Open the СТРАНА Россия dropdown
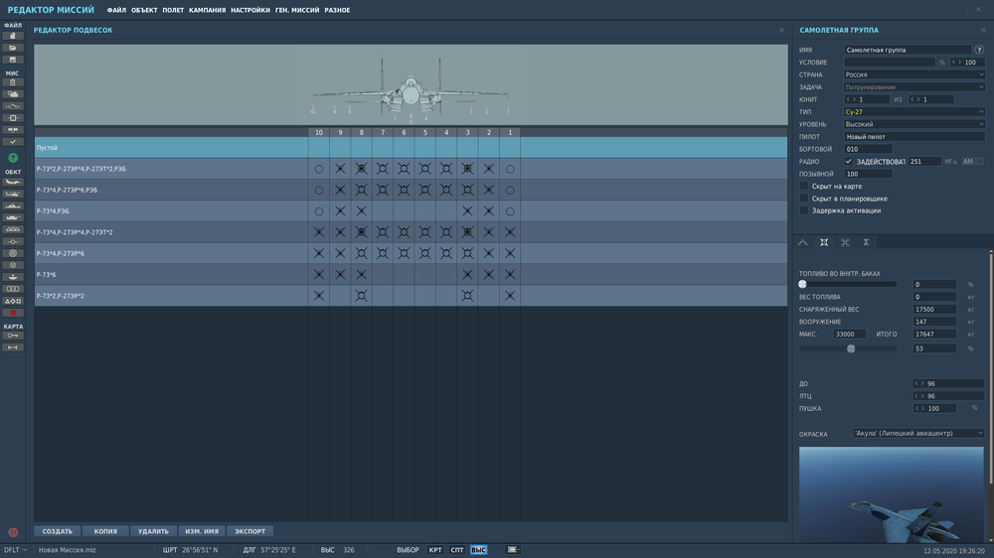Screen dimensions: 994x558 pos(914,74)
